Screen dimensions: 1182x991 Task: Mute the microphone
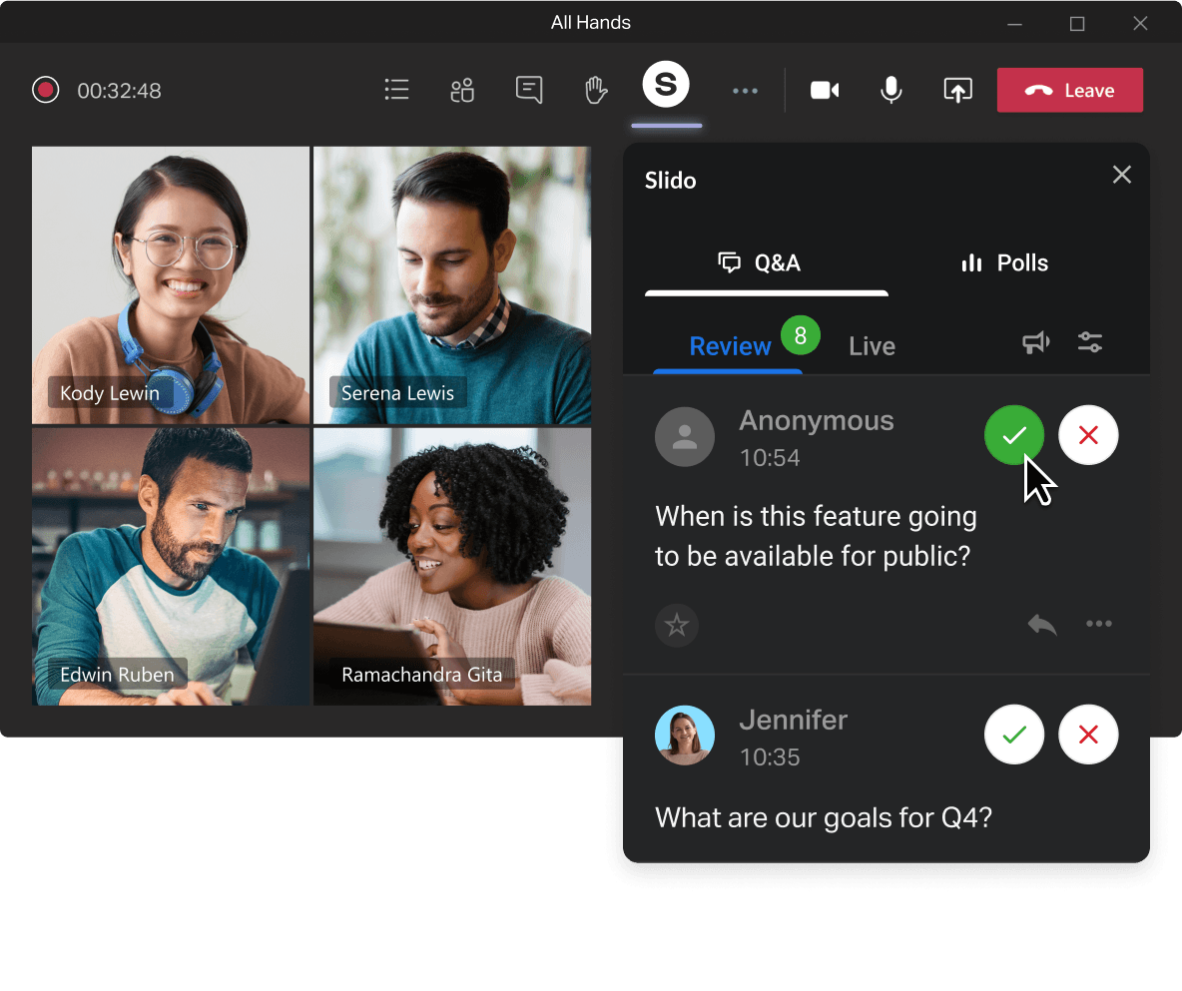point(890,90)
